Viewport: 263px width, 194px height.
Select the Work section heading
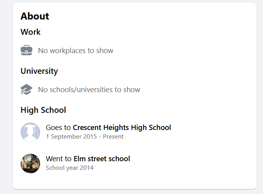[30, 32]
